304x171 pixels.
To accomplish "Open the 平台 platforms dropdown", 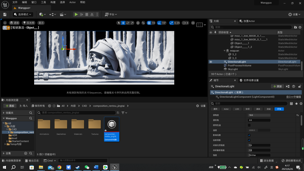I will click(x=111, y=15).
